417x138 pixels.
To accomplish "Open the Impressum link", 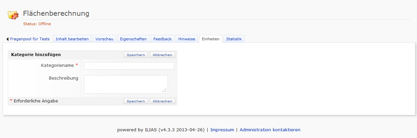I will pyautogui.click(x=222, y=130).
